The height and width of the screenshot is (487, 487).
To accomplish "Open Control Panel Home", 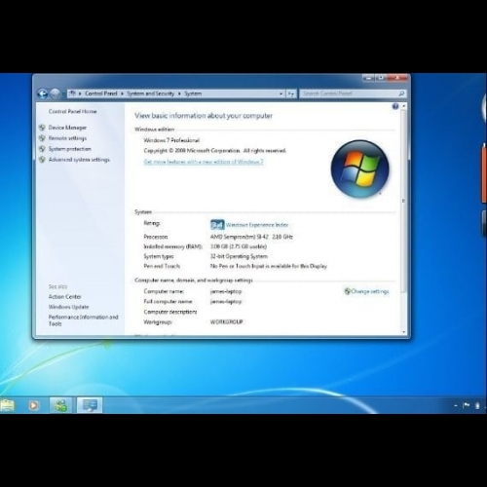I will click(73, 111).
